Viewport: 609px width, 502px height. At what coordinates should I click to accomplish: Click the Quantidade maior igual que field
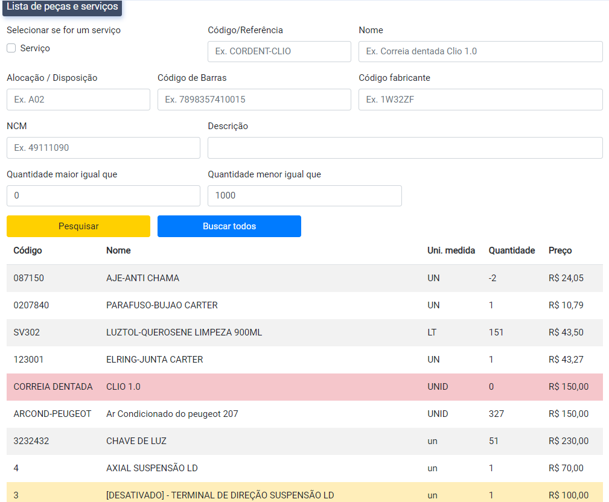103,195
